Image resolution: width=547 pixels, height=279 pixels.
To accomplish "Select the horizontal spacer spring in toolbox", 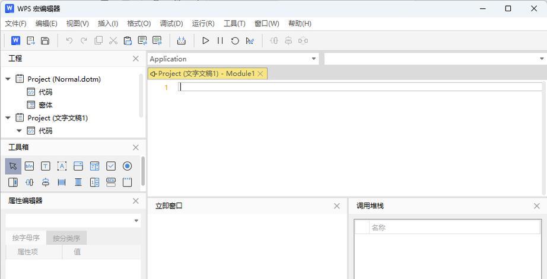I will coord(62,182).
